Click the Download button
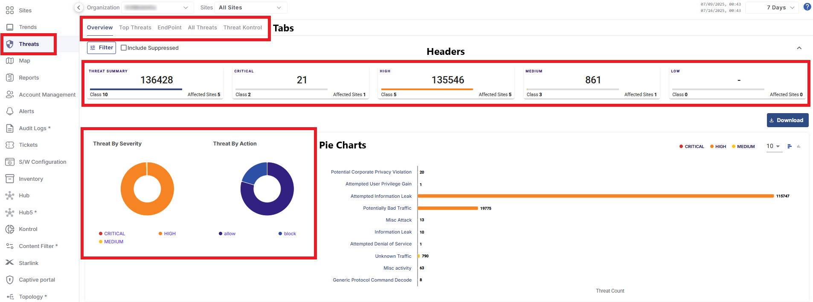Image resolution: width=813 pixels, height=302 pixels. (x=787, y=120)
